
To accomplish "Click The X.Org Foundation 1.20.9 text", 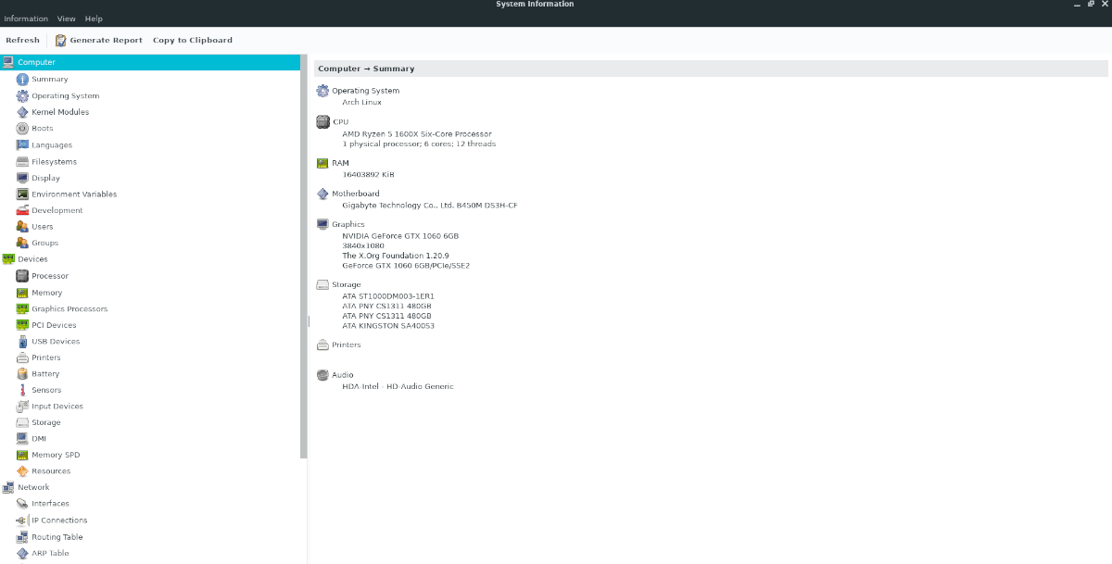I will [396, 256].
